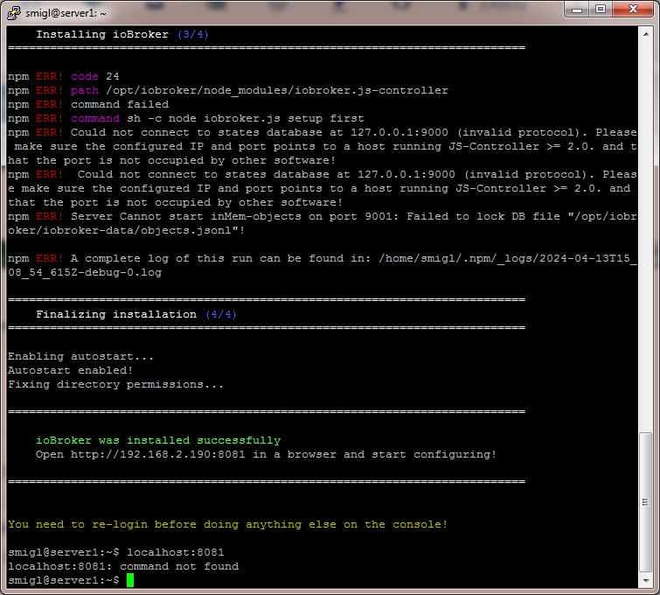Click the scrollbar up arrow

(646, 34)
